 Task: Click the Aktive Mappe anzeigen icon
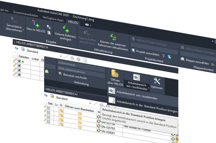click(182, 47)
